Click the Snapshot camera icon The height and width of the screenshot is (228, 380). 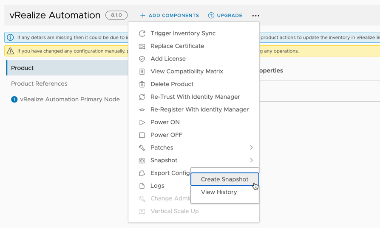click(x=142, y=160)
